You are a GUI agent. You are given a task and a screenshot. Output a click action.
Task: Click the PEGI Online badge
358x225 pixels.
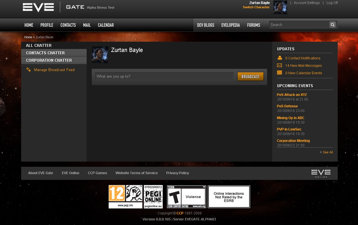(153, 197)
